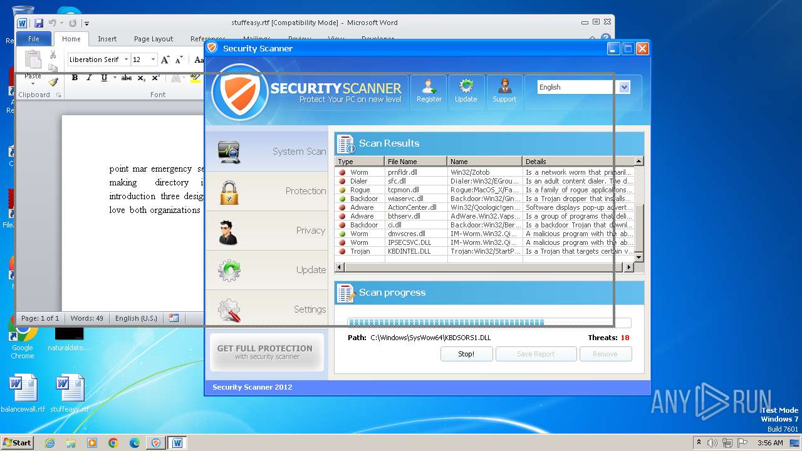Click the Register icon in Security Scanner
Viewport: 802px width, 451px height.
click(x=429, y=91)
